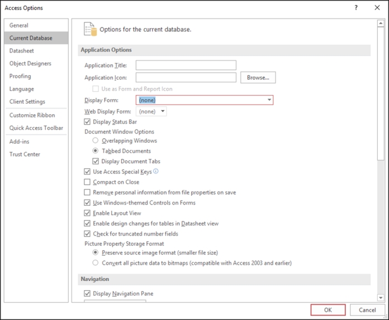Screen dimensions: 389x320
Task: Click the info icon beside Use Access Special Keys
Action: [156, 171]
